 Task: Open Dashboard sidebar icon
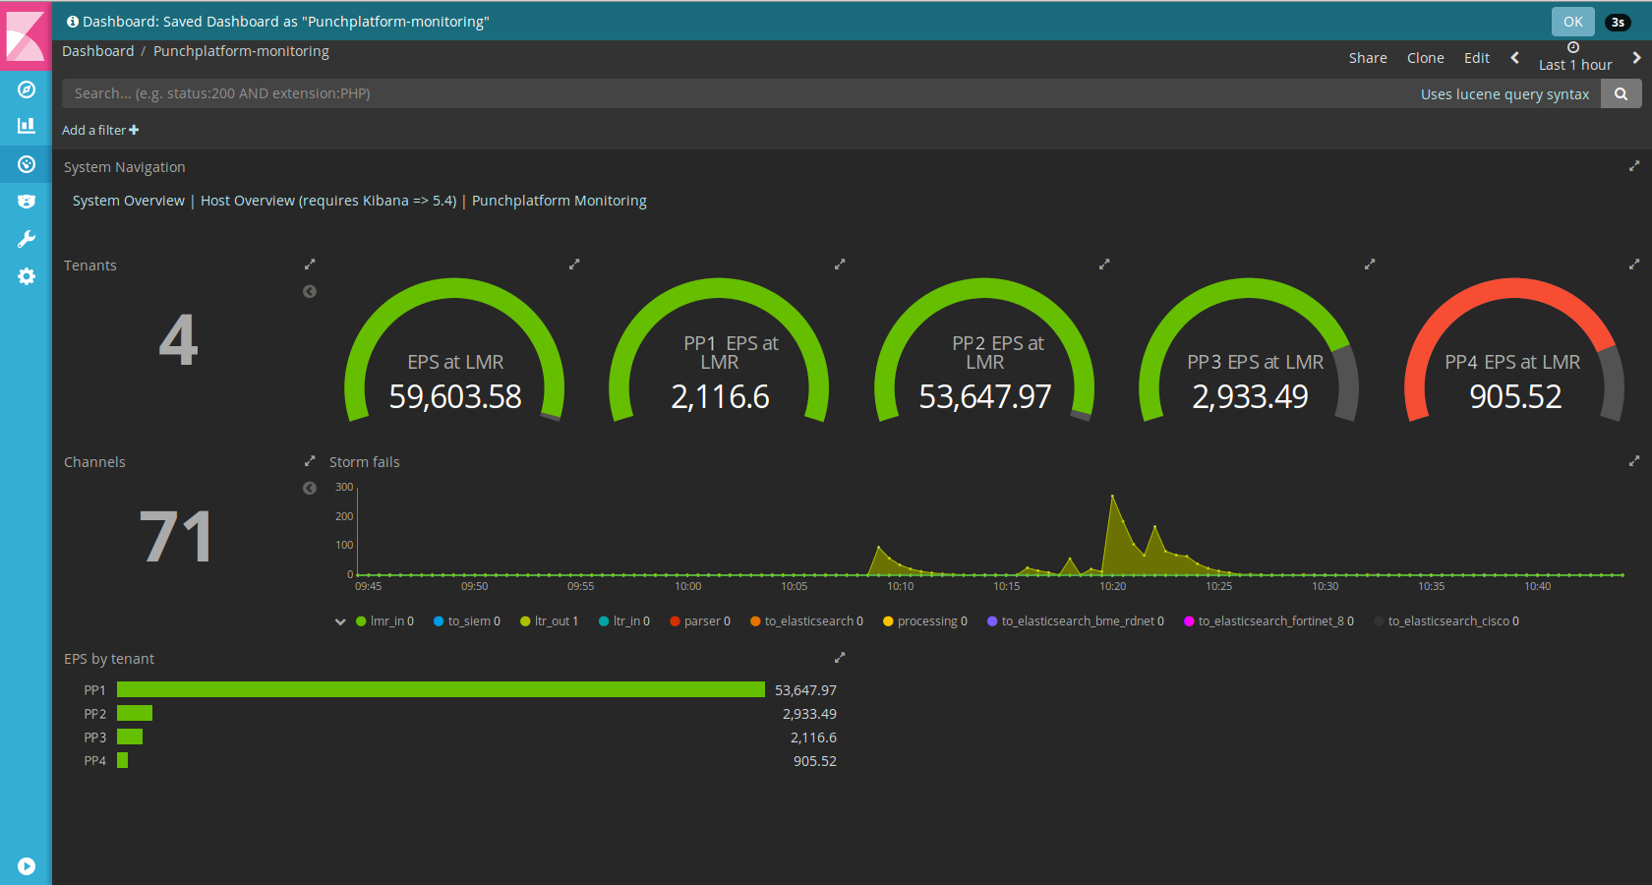click(27, 164)
